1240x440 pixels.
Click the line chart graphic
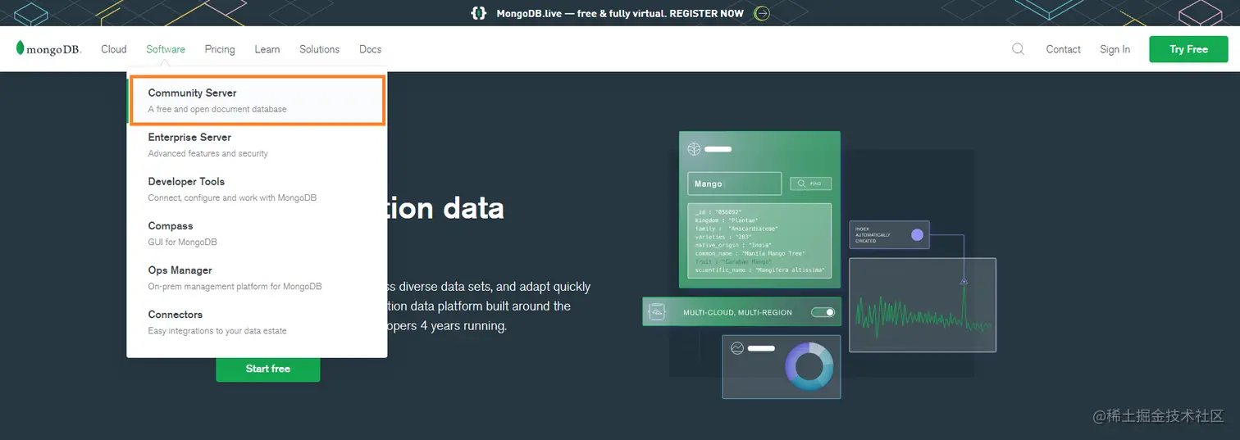click(x=923, y=305)
